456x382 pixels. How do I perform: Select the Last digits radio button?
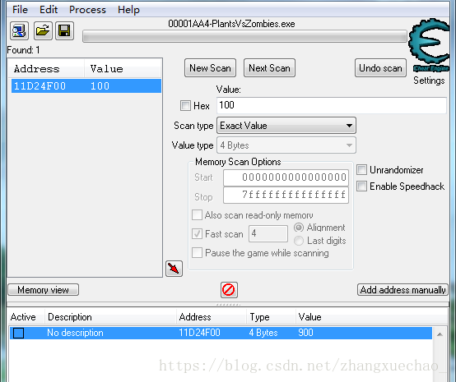[x=299, y=241]
